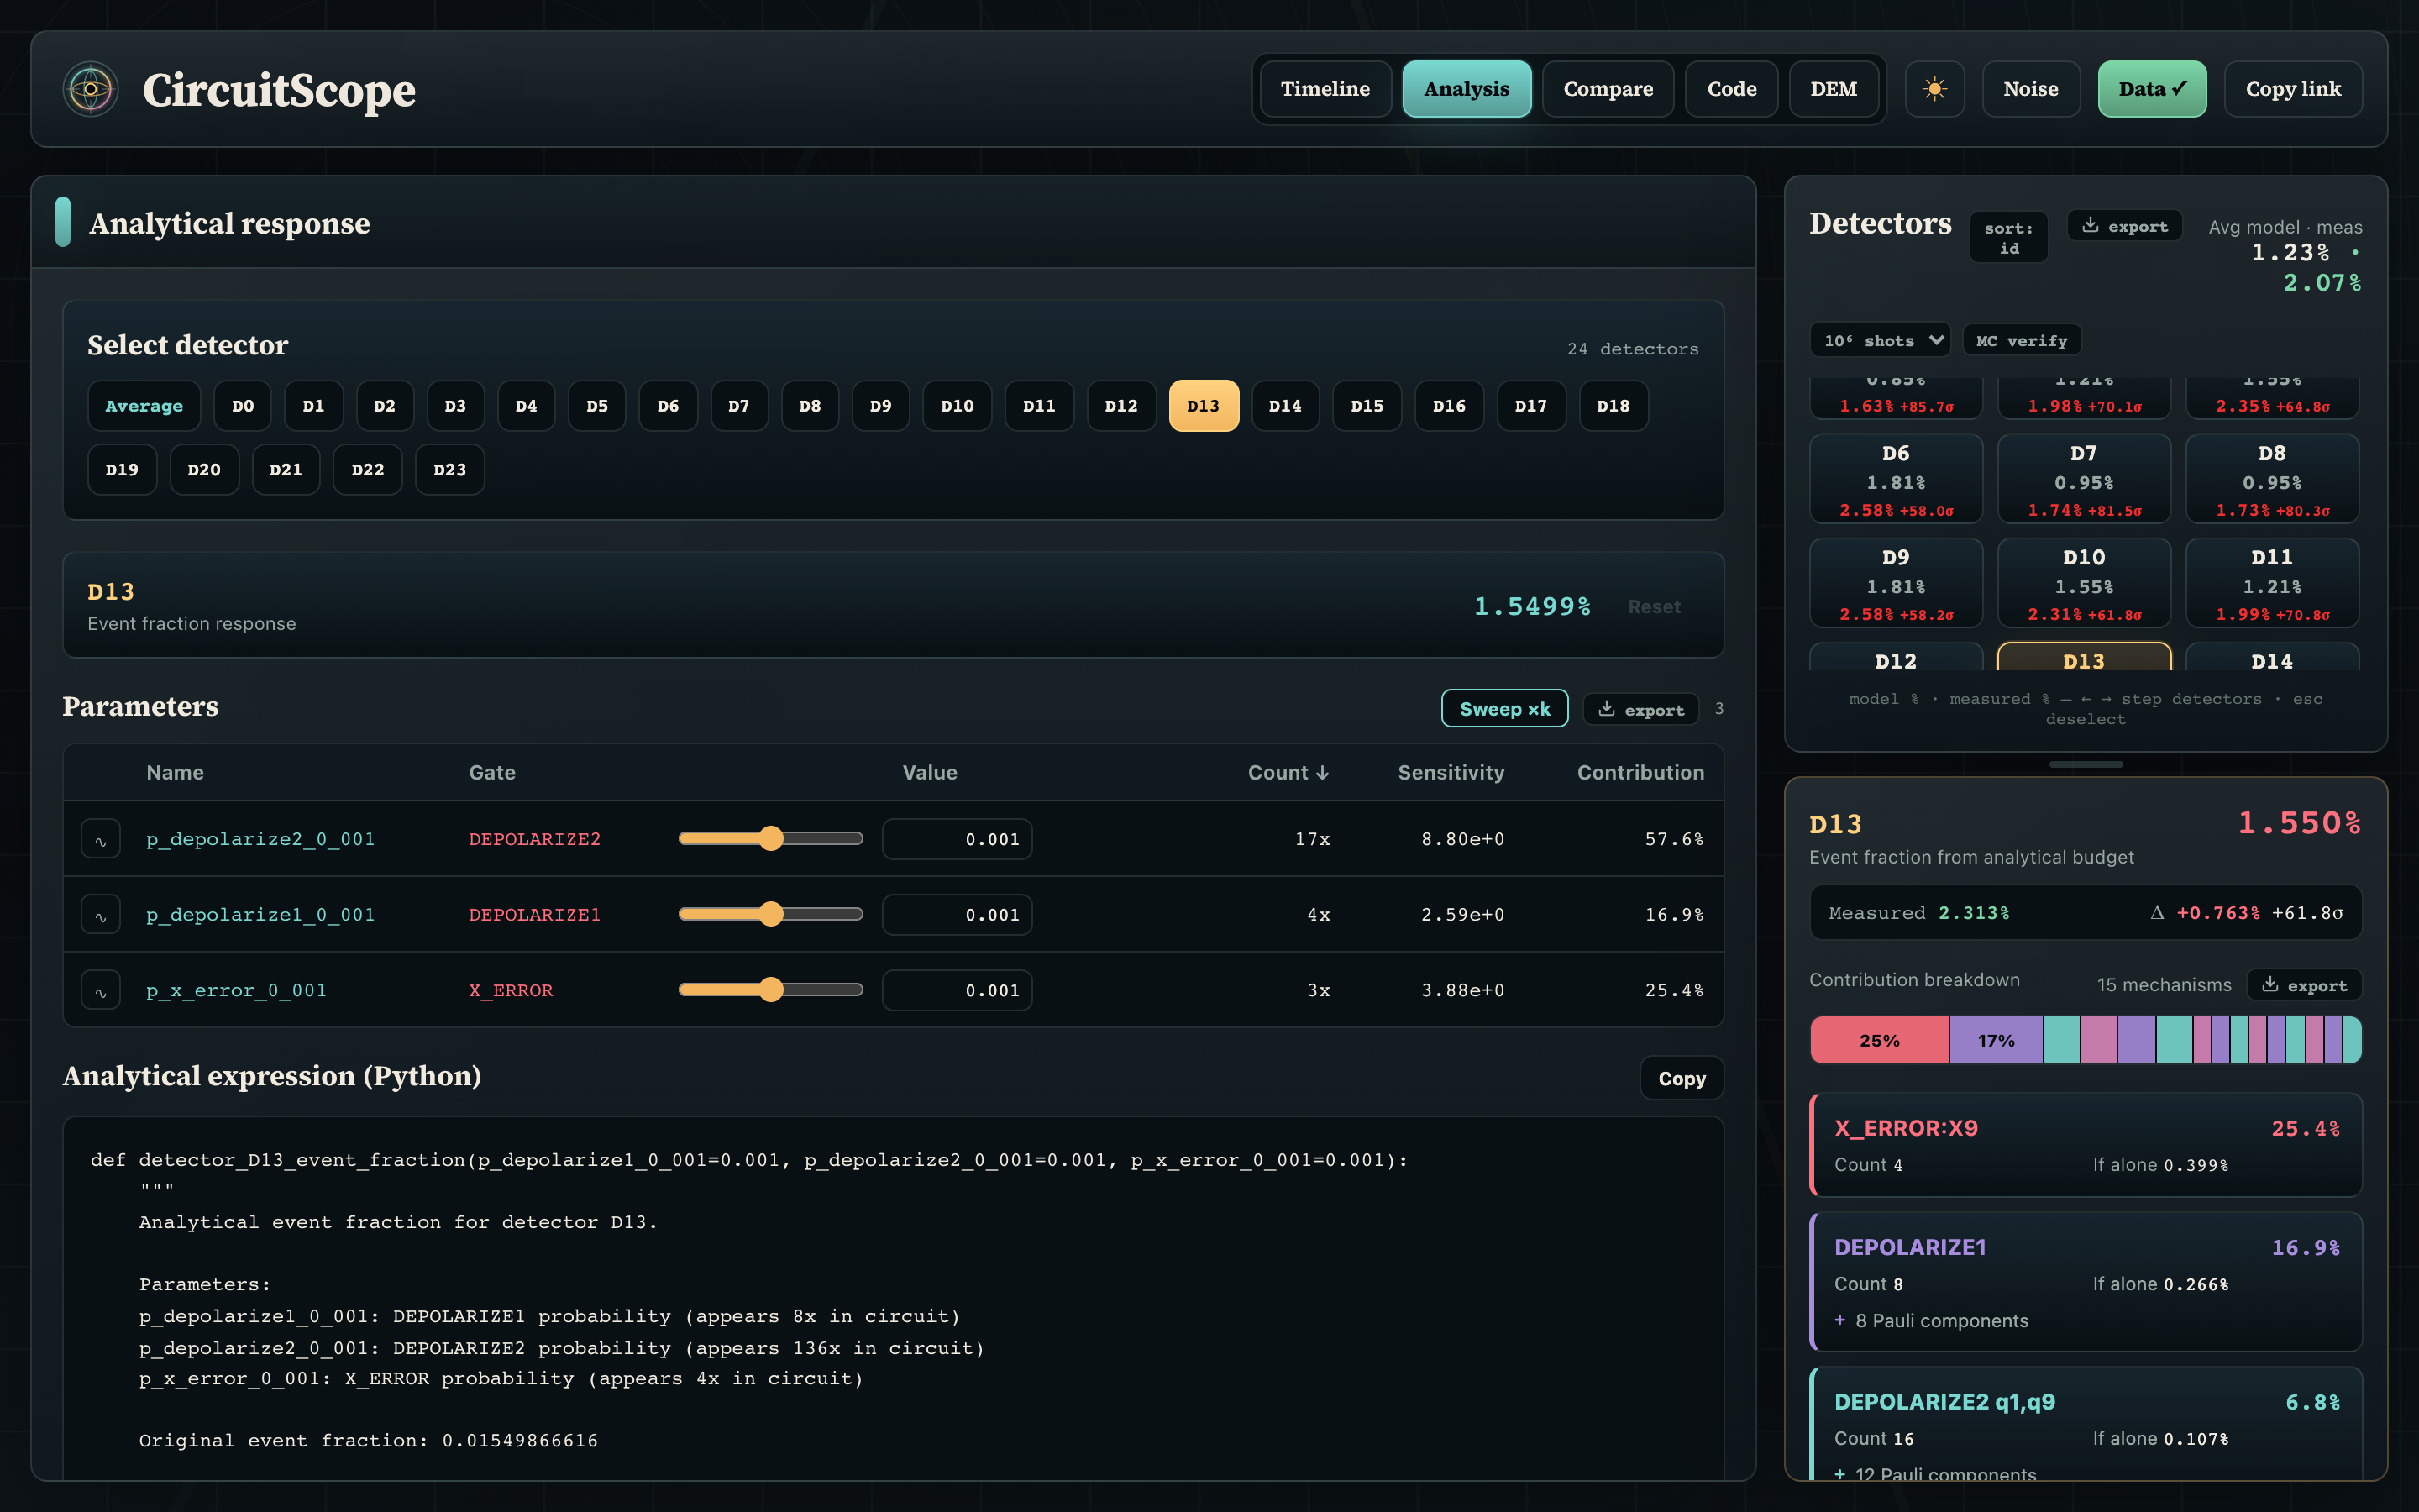Open the X_ERROR:X9 mechanism card

pyautogui.click(x=2086, y=1145)
